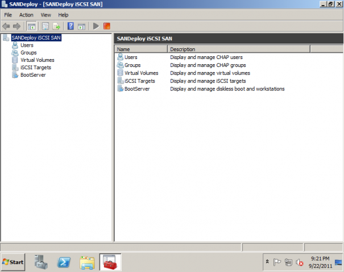Click 'Display and manage virtual volumes' description

pos(210,73)
